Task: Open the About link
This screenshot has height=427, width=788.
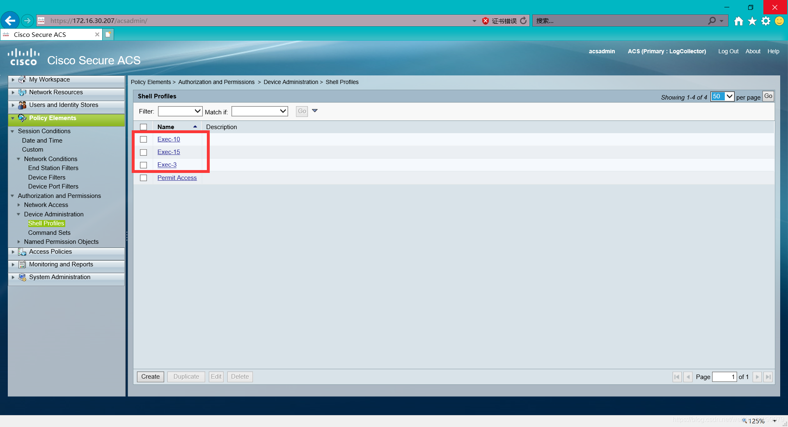Action: pos(753,51)
